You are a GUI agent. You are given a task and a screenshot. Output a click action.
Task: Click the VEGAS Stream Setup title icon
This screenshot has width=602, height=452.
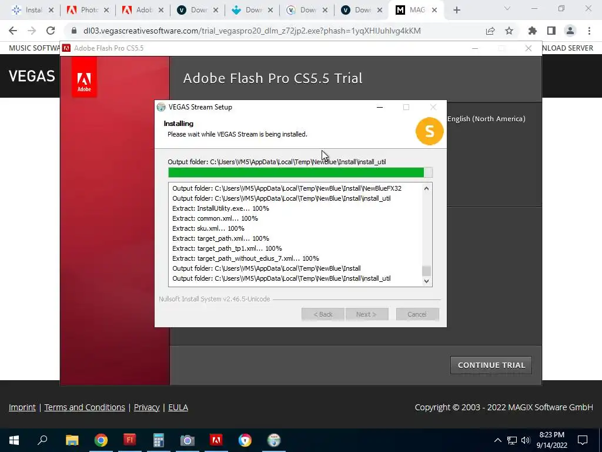coord(161,107)
